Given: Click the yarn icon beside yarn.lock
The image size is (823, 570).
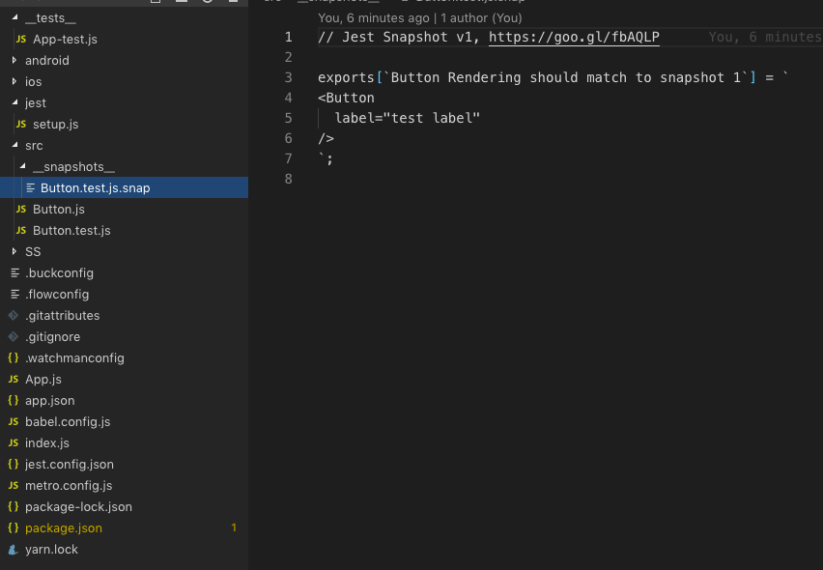Looking at the screenshot, I should pos(13,549).
